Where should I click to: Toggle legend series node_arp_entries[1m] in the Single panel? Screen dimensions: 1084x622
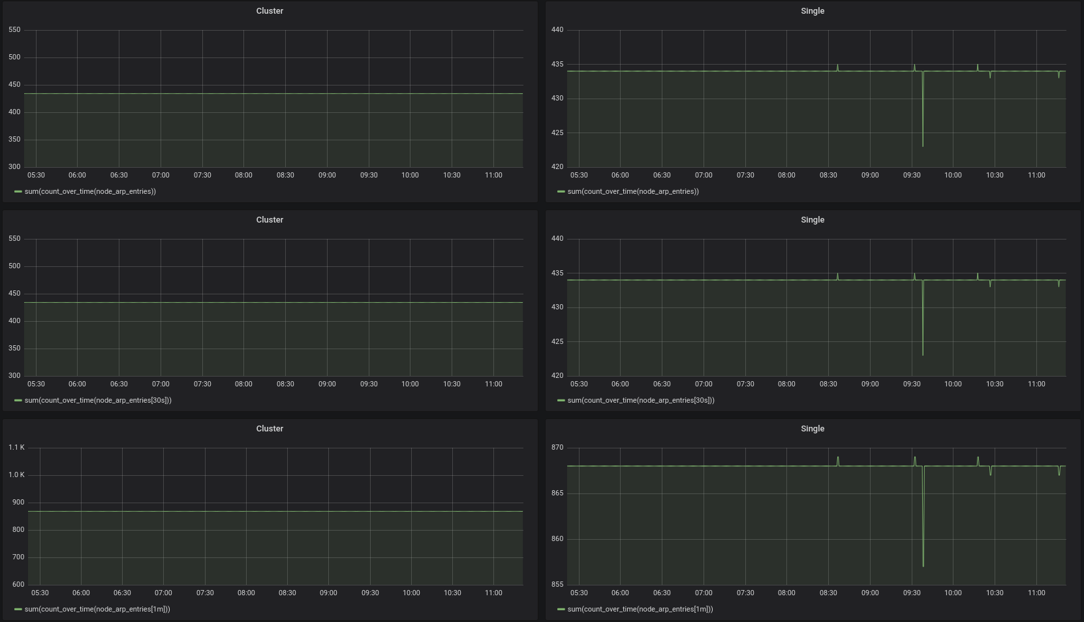[640, 610]
